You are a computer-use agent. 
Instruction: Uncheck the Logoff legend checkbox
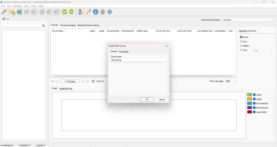coord(254,99)
